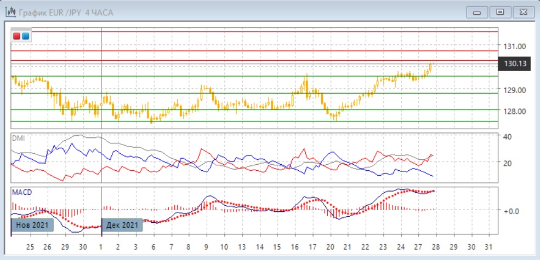The width and height of the screenshot is (540, 260).
Task: Click date 20 on the time axis
Action: 330,247
